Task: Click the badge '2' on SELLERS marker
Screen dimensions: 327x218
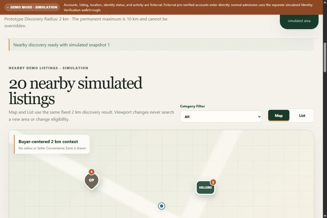Action: pyautogui.click(x=213, y=182)
